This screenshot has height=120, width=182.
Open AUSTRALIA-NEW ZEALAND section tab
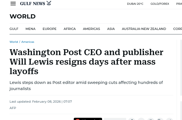(144, 29)
